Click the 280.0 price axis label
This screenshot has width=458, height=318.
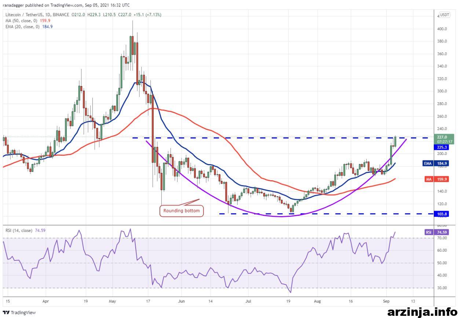click(442, 104)
